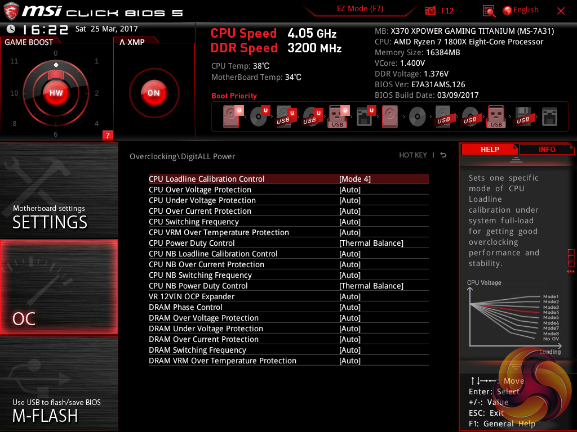Image resolution: width=577 pixels, height=432 pixels.
Task: Click the MSI dragon shield logo
Action: click(11, 11)
